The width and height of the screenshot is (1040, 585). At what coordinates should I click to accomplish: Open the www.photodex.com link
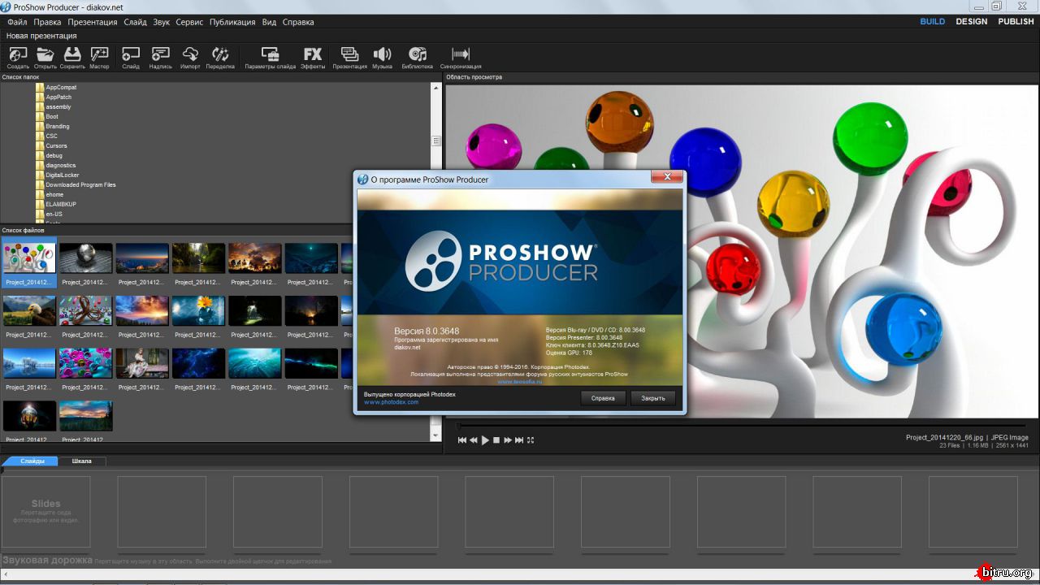[x=392, y=402]
